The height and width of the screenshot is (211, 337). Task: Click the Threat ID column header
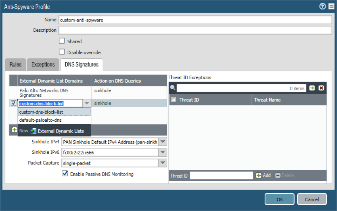[x=214, y=100]
